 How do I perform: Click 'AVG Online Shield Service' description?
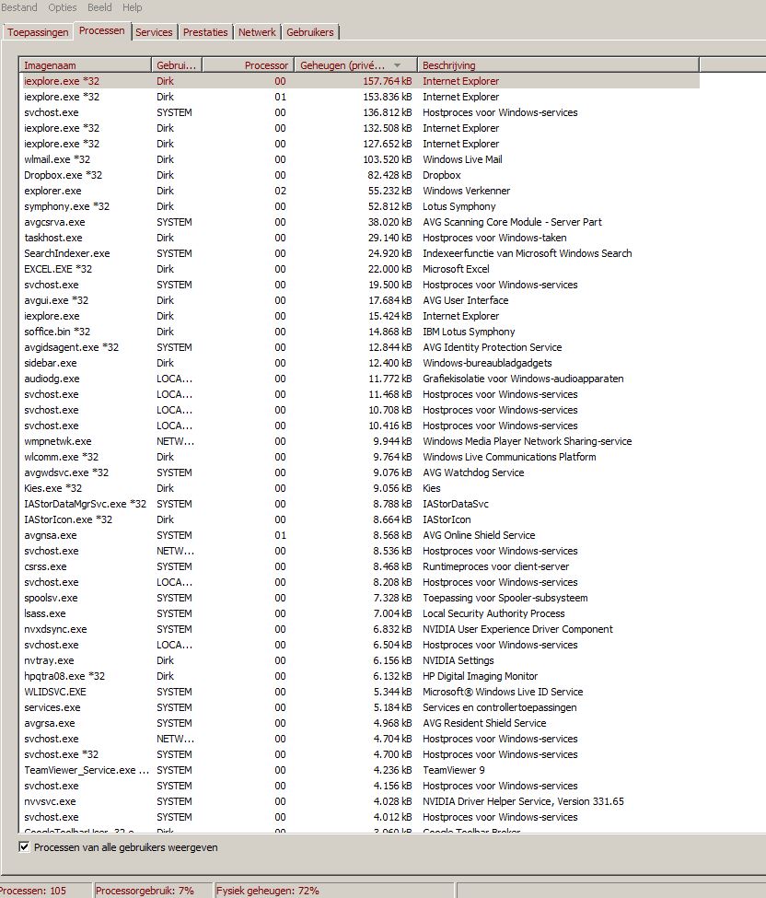479,535
